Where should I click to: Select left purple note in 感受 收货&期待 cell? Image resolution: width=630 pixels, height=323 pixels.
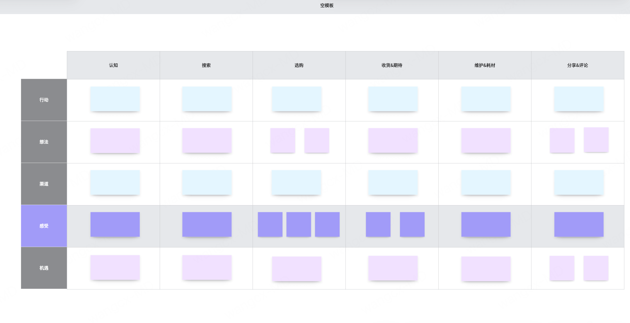[x=378, y=224]
